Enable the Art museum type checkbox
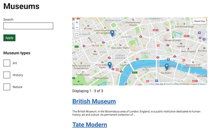Viewport: 211px width, 131px height. (x=7, y=63)
